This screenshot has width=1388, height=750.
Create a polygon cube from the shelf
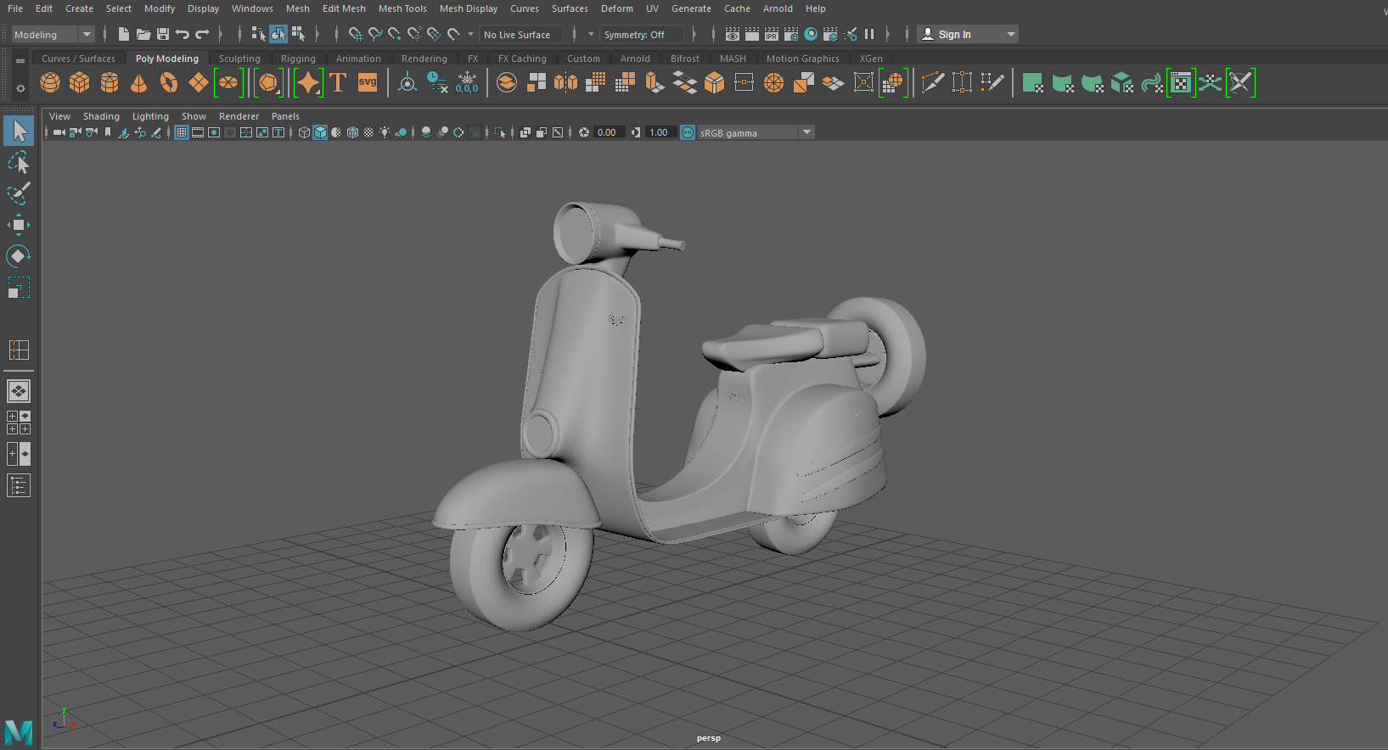(x=80, y=82)
